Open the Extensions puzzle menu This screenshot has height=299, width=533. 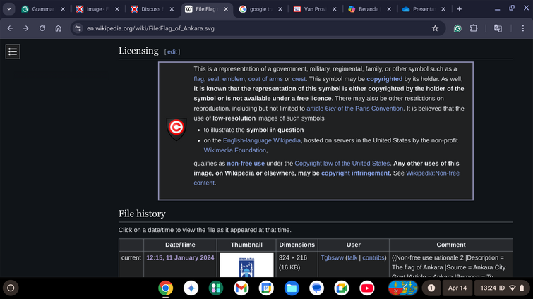coord(474,28)
